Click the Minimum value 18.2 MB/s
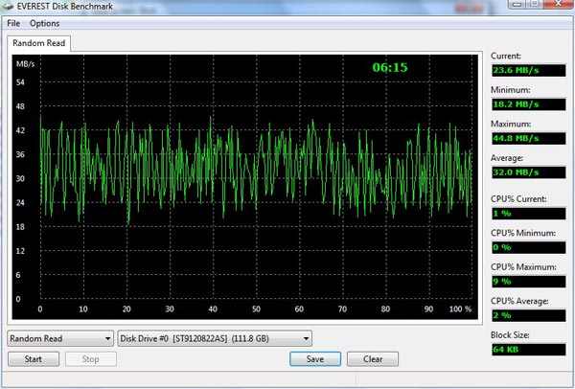The image size is (575, 389). pyautogui.click(x=528, y=104)
